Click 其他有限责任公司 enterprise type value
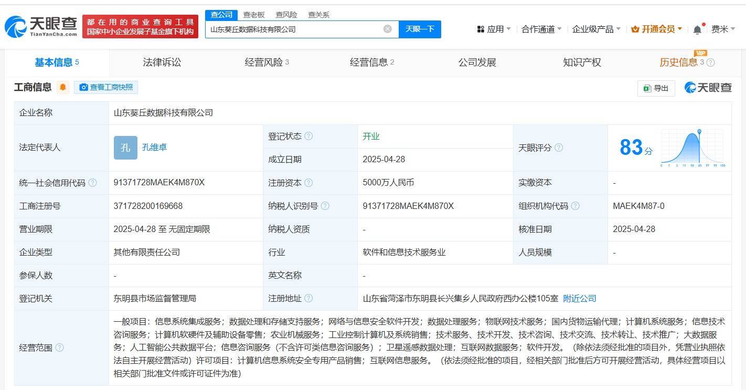 pos(147,252)
